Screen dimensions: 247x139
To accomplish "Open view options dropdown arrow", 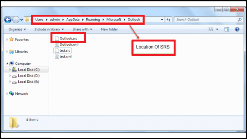I will [x=217, y=29].
